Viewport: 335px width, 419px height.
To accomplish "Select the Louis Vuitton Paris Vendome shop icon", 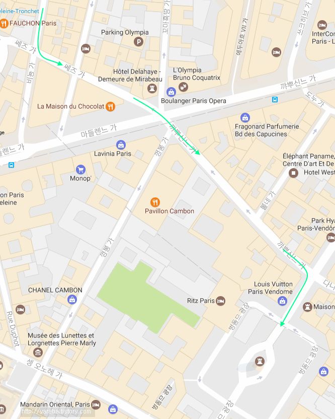I will tap(282, 301).
